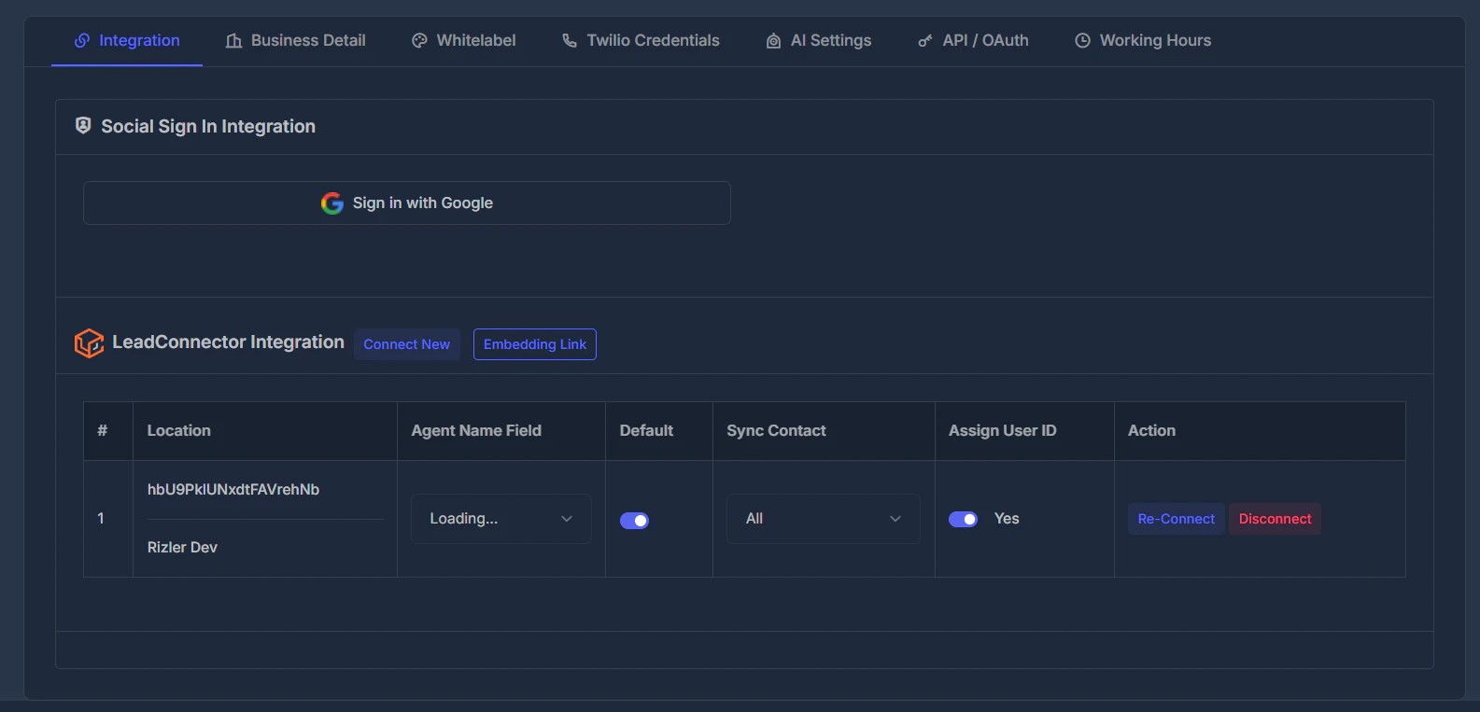1480x712 pixels.
Task: Click the LeadConnector Integration heading
Action: pos(228,342)
